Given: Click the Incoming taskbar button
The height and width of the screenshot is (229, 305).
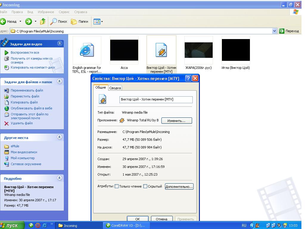Looking at the screenshot, I should (x=79, y=225).
